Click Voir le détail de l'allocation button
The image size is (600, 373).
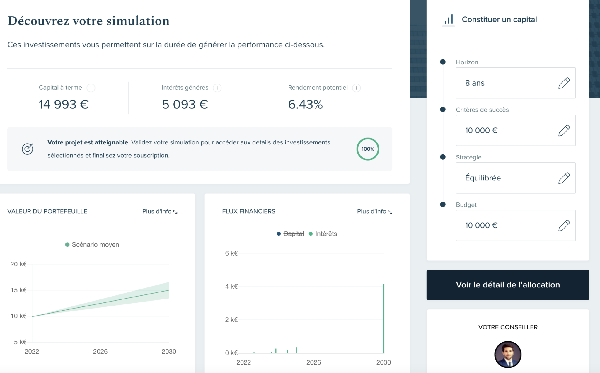coord(508,285)
